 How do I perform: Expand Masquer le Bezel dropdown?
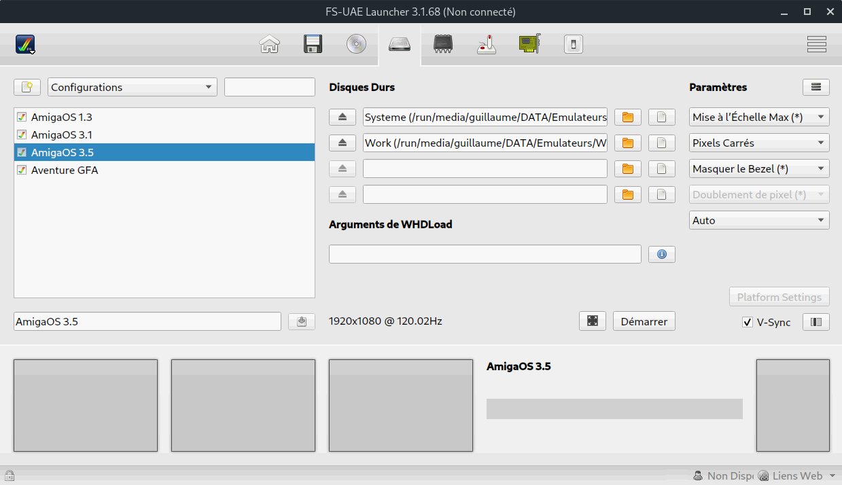pyautogui.click(x=759, y=168)
